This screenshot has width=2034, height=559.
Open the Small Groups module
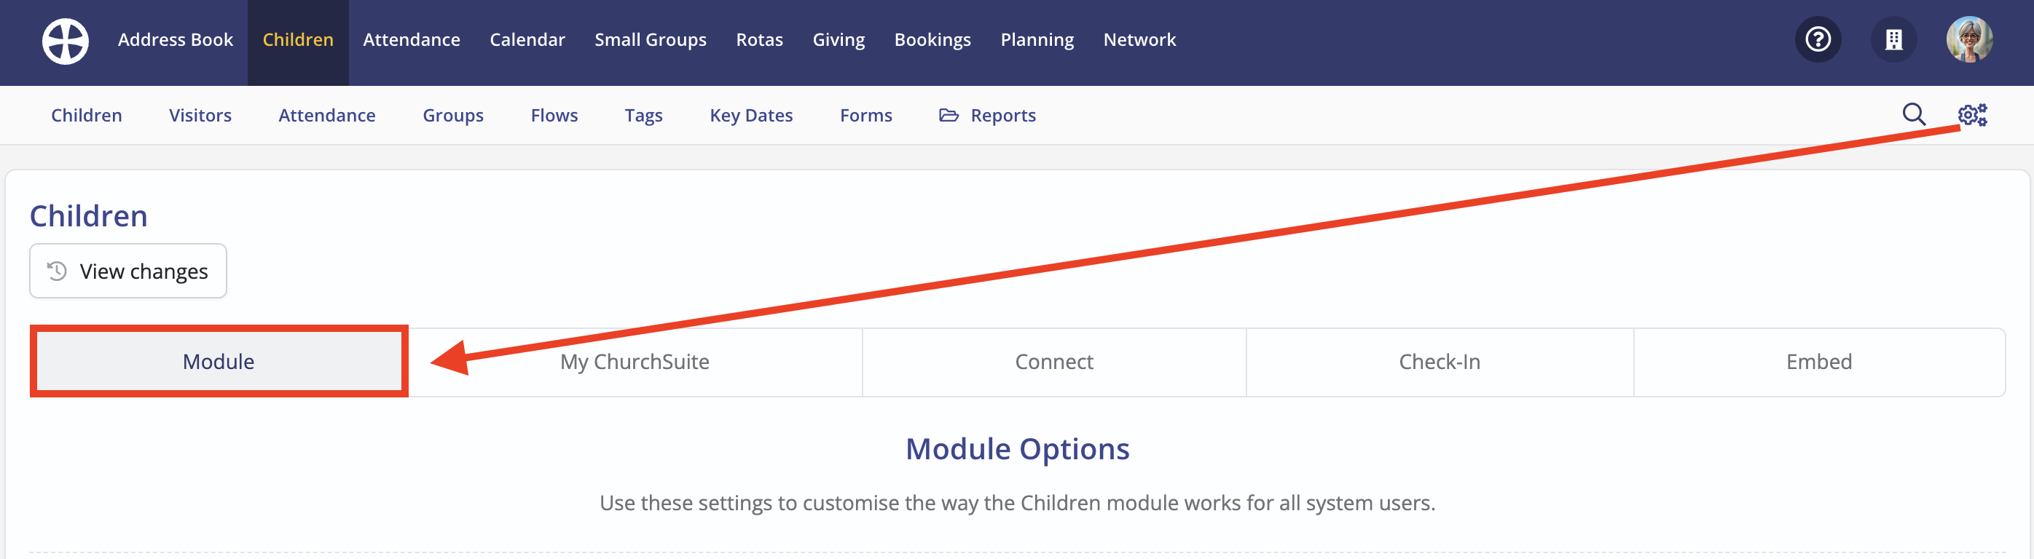point(651,39)
